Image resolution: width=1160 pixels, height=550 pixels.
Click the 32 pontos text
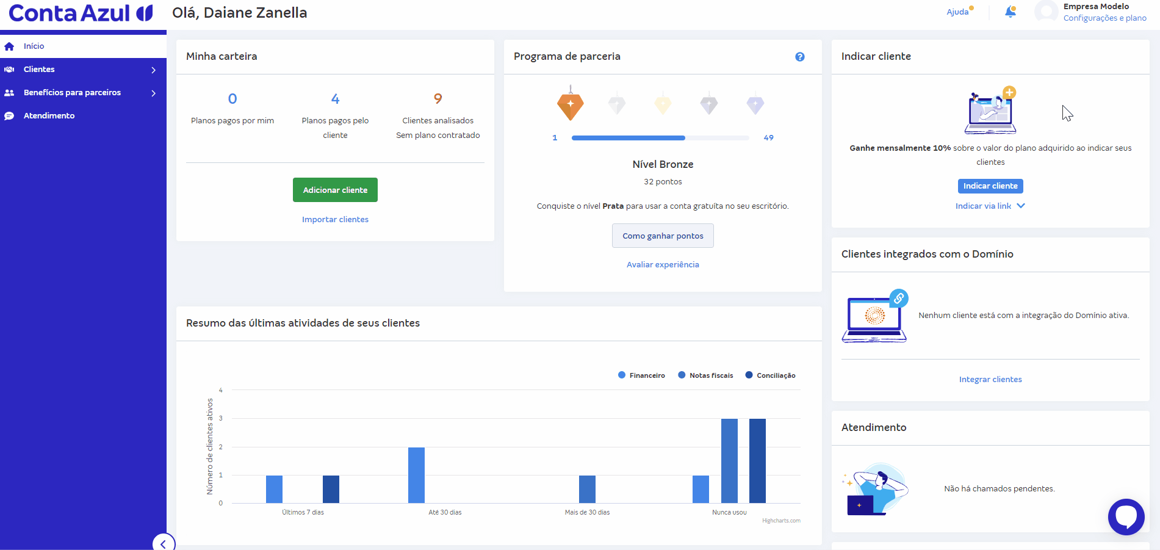[x=663, y=182]
